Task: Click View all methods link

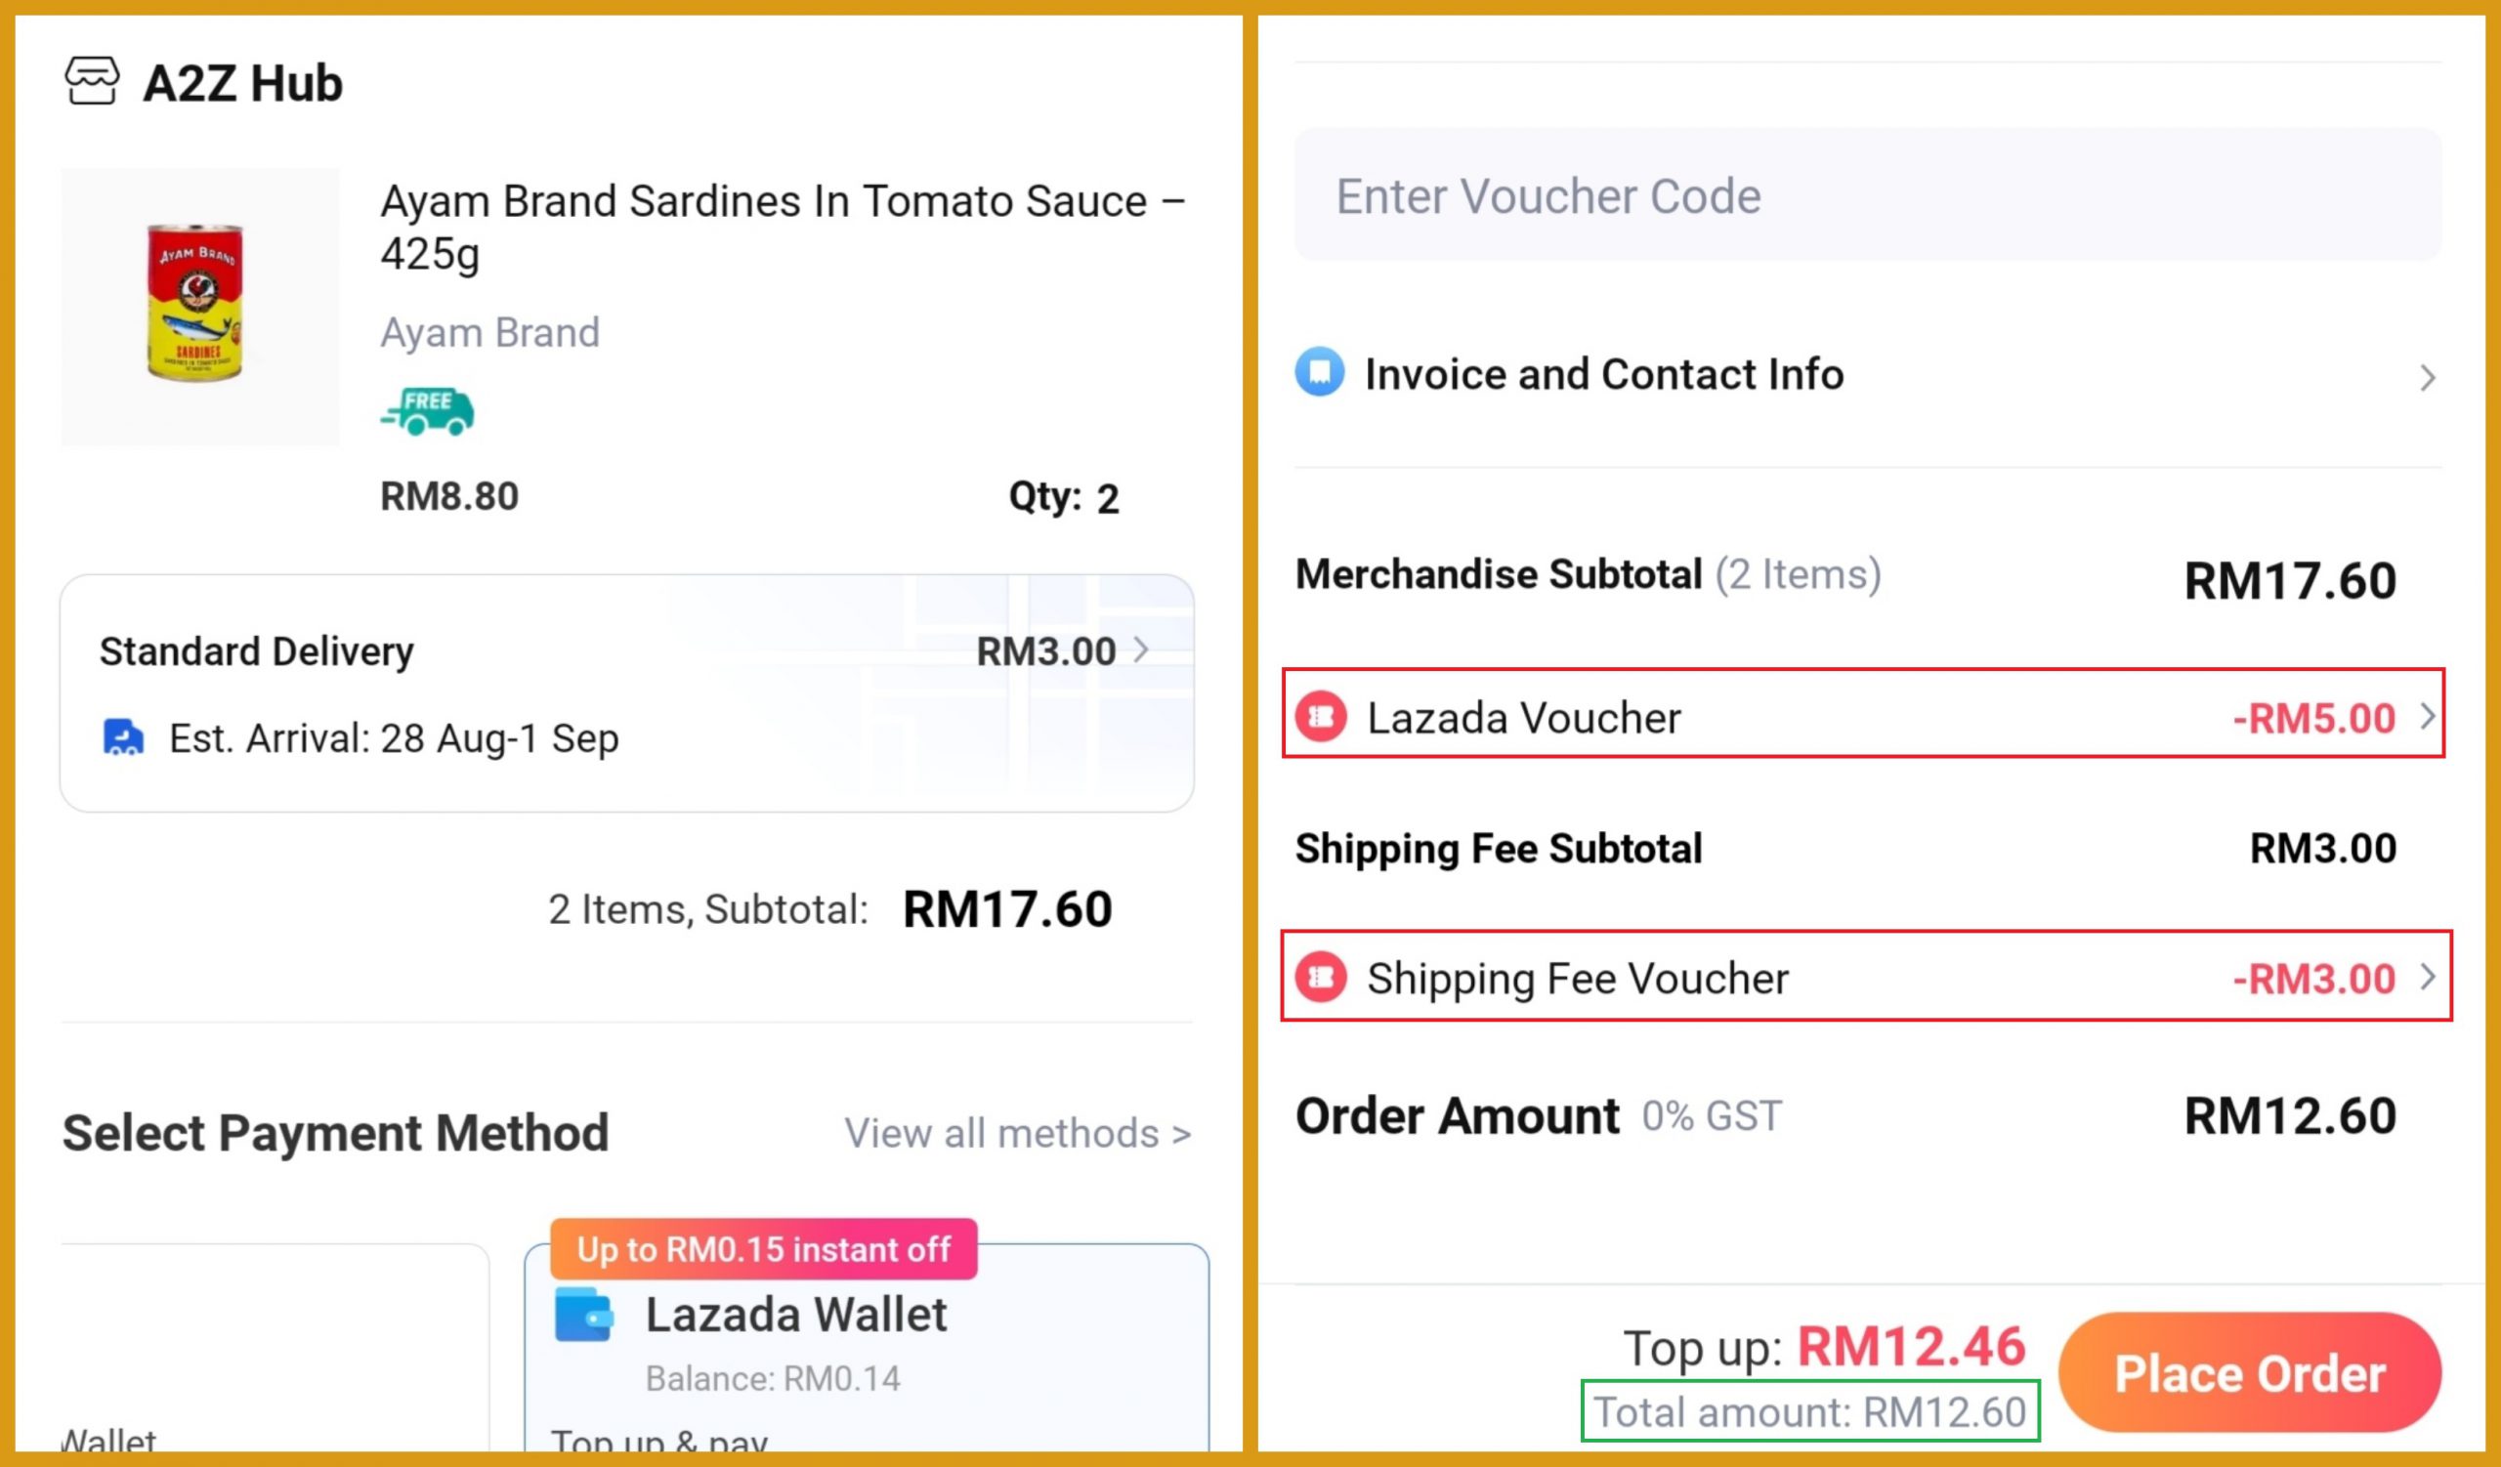Action: tap(1017, 1133)
